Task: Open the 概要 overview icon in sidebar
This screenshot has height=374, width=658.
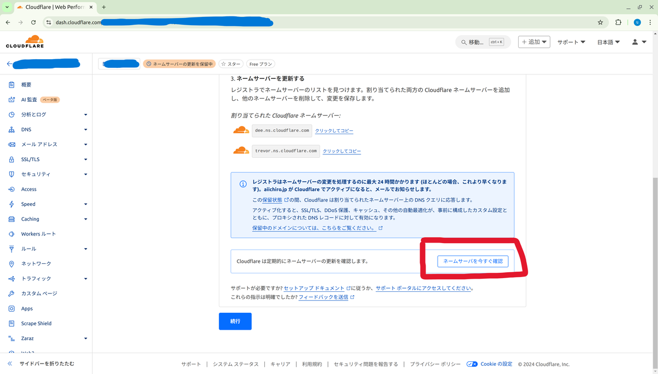Action: (x=12, y=85)
